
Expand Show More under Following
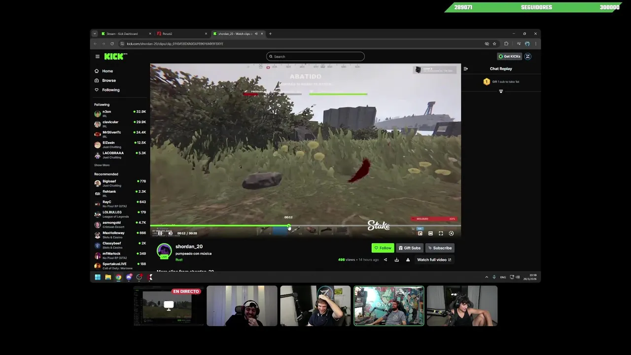tap(102, 165)
